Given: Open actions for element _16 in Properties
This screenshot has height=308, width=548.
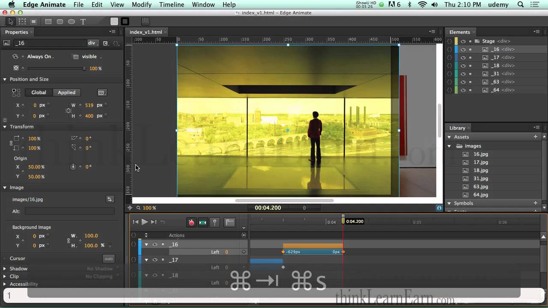Looking at the screenshot, I should (116, 43).
